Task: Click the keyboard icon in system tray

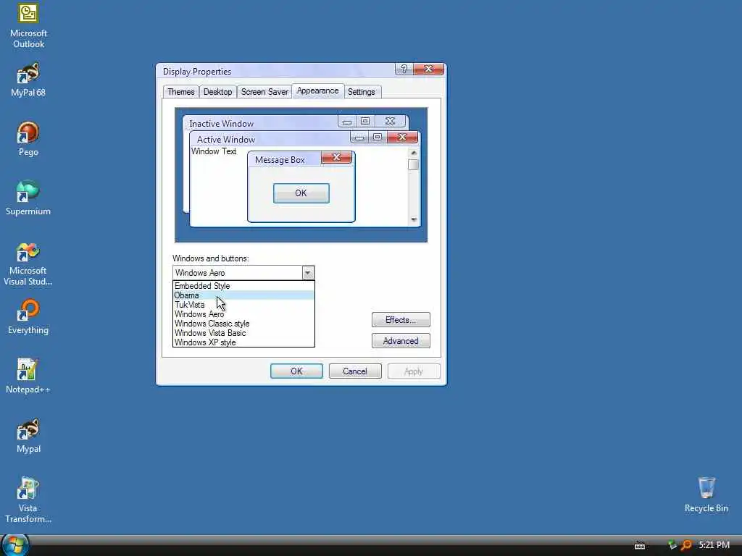Action: (x=640, y=546)
